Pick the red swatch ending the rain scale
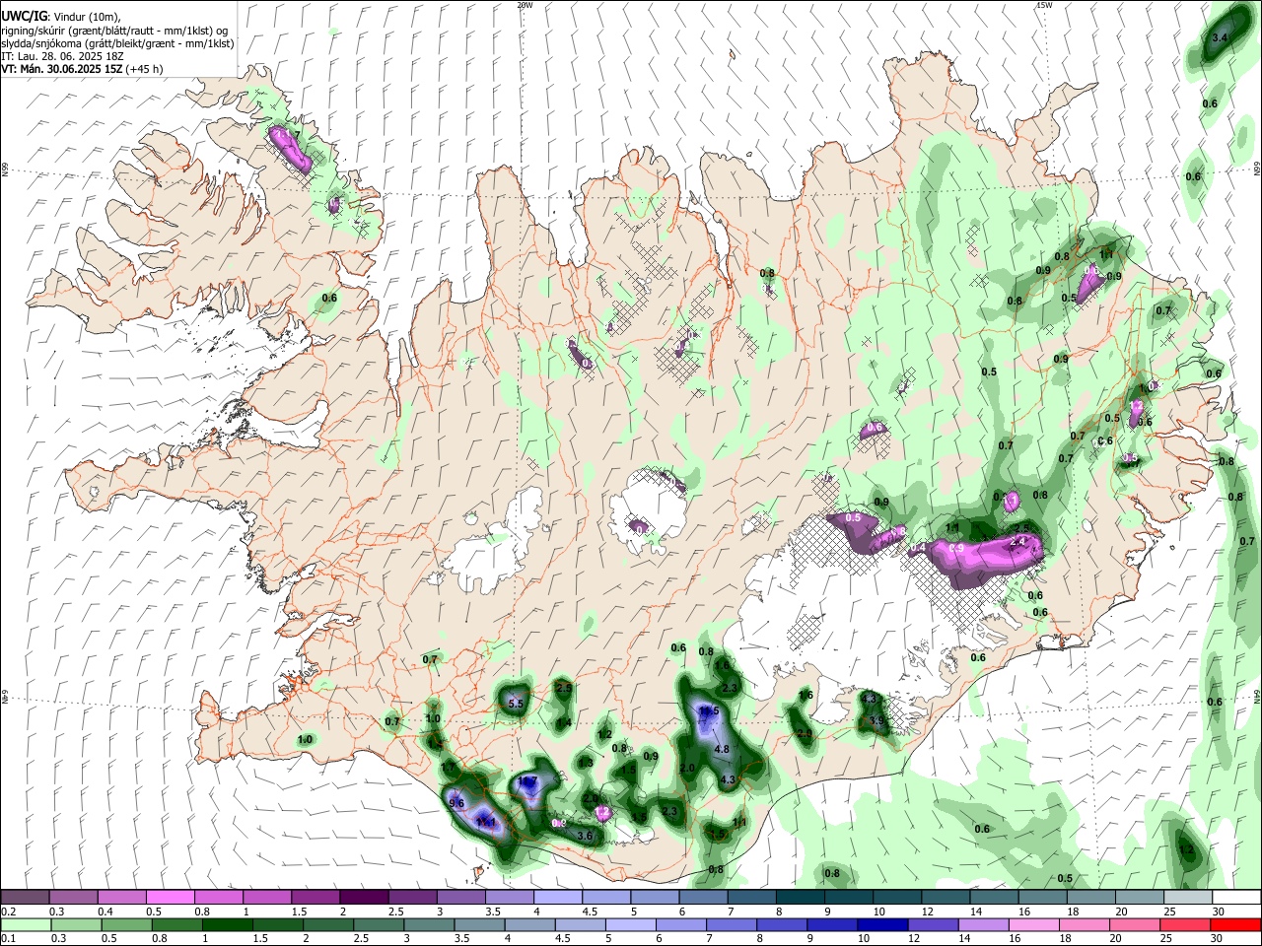Image resolution: width=1262 pixels, height=946 pixels. pyautogui.click(x=1235, y=924)
